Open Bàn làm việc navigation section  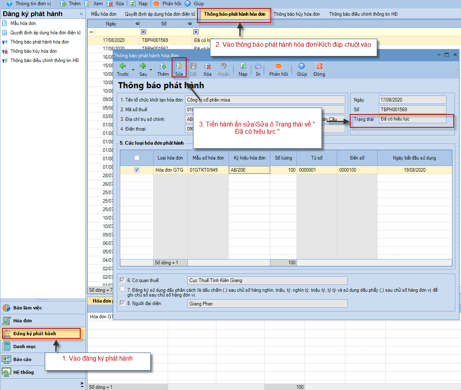43,308
